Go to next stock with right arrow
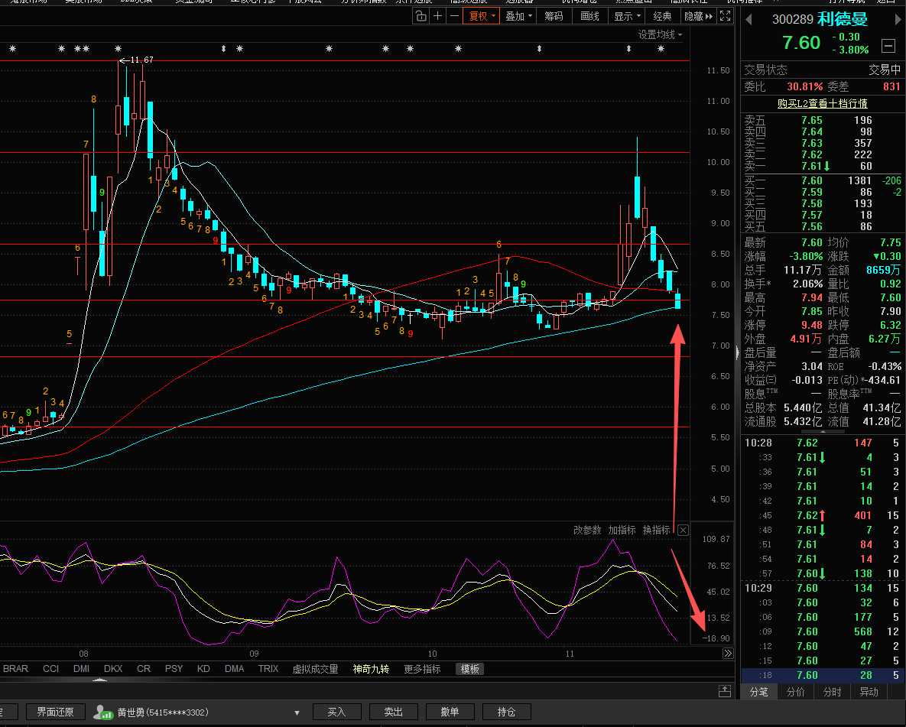Image resolution: width=906 pixels, height=727 pixels. (x=898, y=20)
